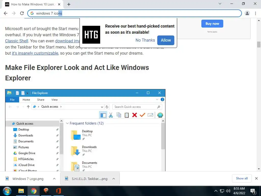This screenshot has height=196, width=261.
Task: Click the network status tray icon
Action: [x=222, y=191]
